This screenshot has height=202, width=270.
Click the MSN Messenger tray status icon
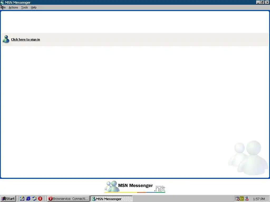(x=247, y=199)
